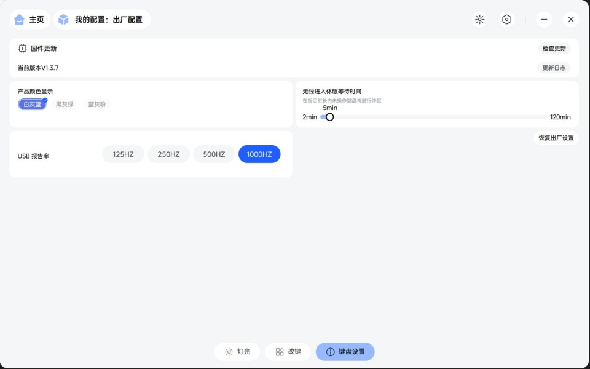The image size is (590, 369).
Task: Switch to the 改键 key remap tab
Action: pos(288,352)
